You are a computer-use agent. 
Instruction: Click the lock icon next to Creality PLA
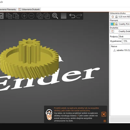point(116,24)
